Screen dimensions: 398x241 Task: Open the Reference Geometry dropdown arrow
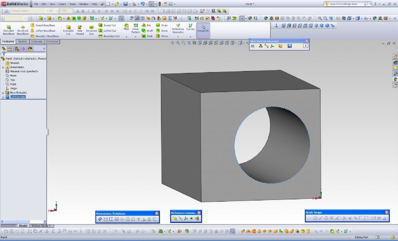click(178, 37)
